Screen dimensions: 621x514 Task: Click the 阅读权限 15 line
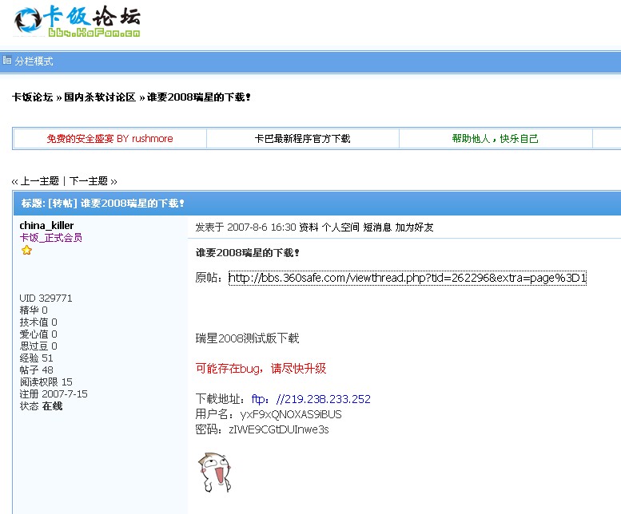(x=46, y=382)
